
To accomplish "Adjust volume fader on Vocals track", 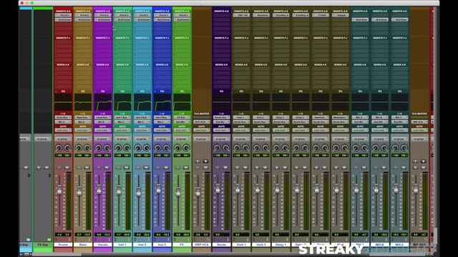I will click(99, 190).
